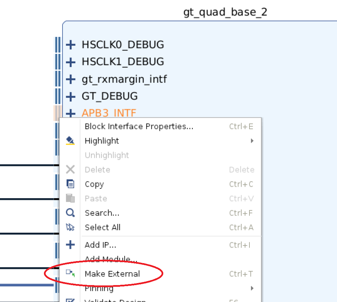Expand the gt_rxmargin_intf interface

pyautogui.click(x=70, y=79)
